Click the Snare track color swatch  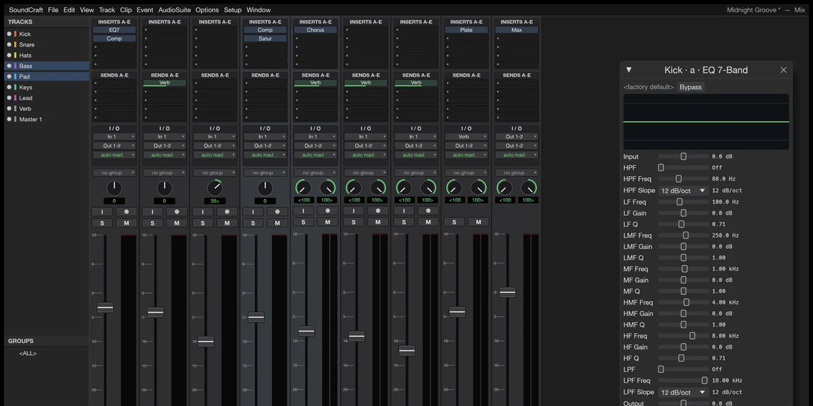click(x=15, y=45)
